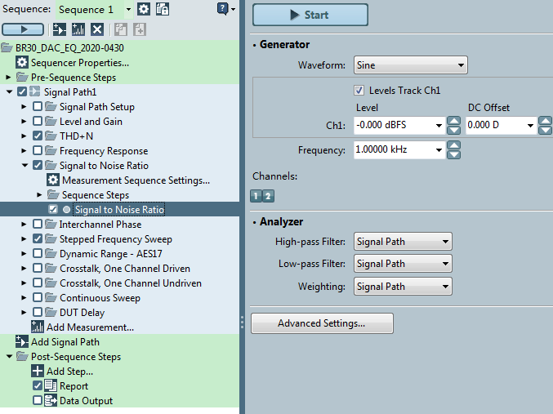Uncheck the THD+N measurement checkbox
Image resolution: width=553 pixels, height=414 pixels.
tap(38, 136)
